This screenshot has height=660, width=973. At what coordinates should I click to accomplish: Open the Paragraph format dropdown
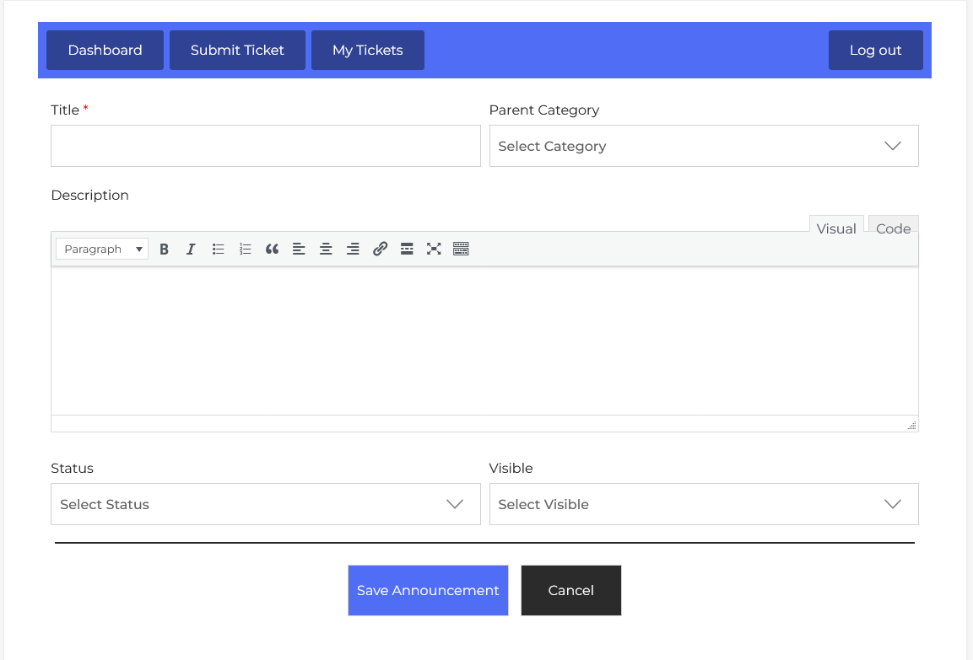tap(102, 249)
